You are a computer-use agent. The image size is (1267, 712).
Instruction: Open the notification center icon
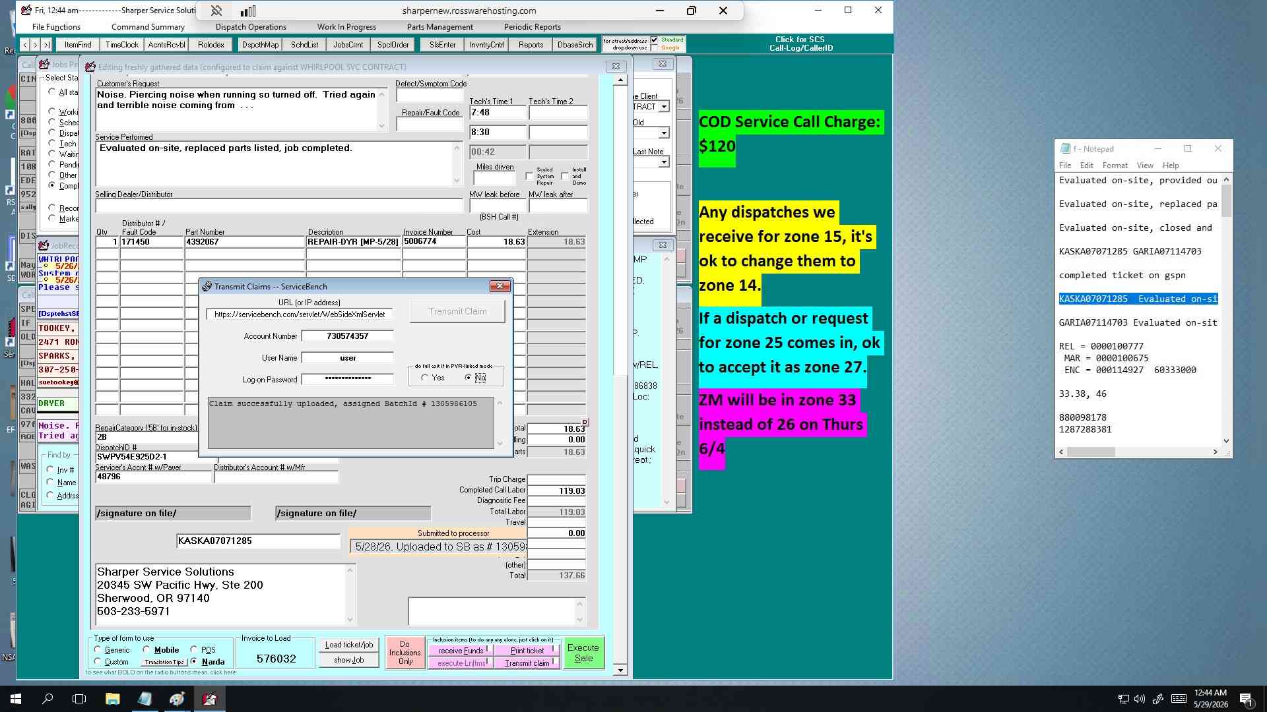[1246, 699]
